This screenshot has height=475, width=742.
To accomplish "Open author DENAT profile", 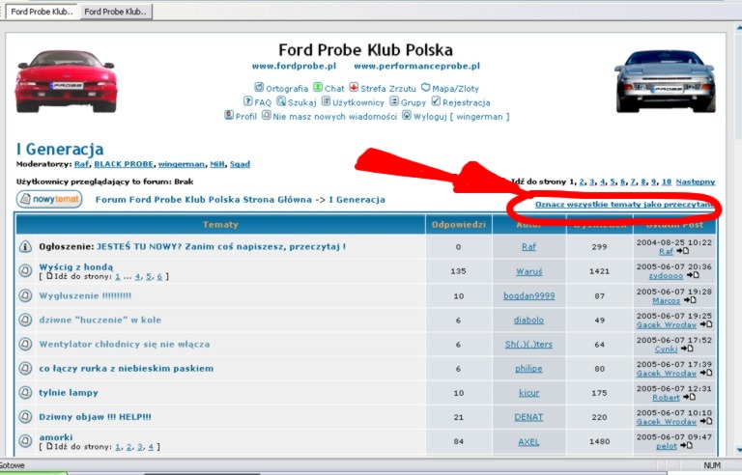I will (x=528, y=417).
